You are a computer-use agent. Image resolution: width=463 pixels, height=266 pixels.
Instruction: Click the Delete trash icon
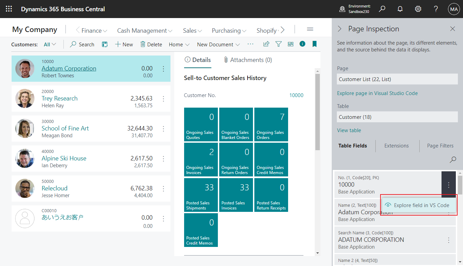[x=143, y=44]
